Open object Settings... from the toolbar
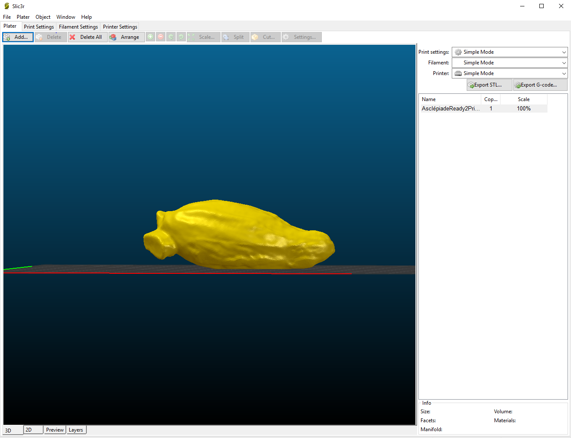Screen dimensions: 571x438 click(x=301, y=37)
